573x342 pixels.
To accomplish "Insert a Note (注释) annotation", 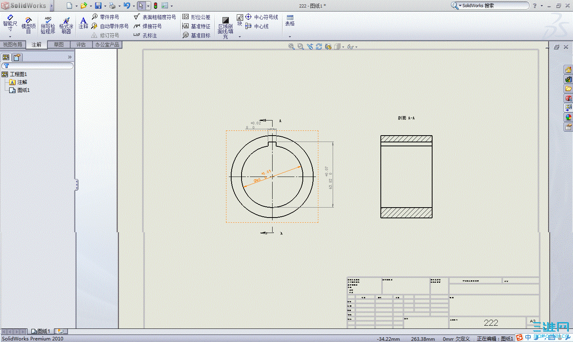I will click(x=83, y=23).
